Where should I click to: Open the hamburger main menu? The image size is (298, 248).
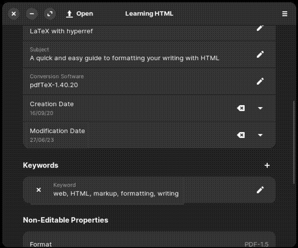pyautogui.click(x=285, y=14)
